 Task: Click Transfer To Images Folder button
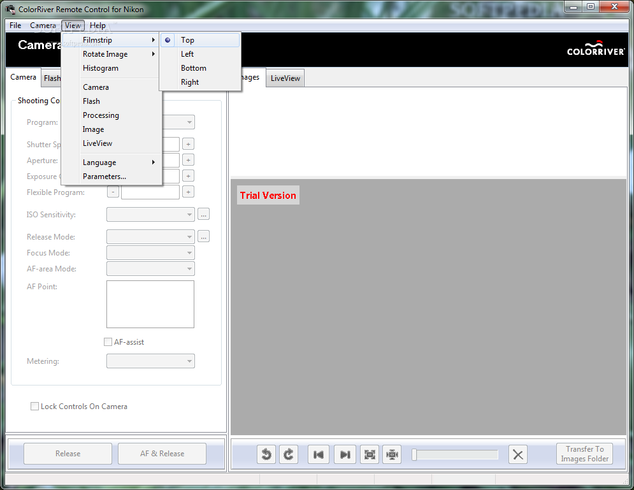(x=585, y=454)
